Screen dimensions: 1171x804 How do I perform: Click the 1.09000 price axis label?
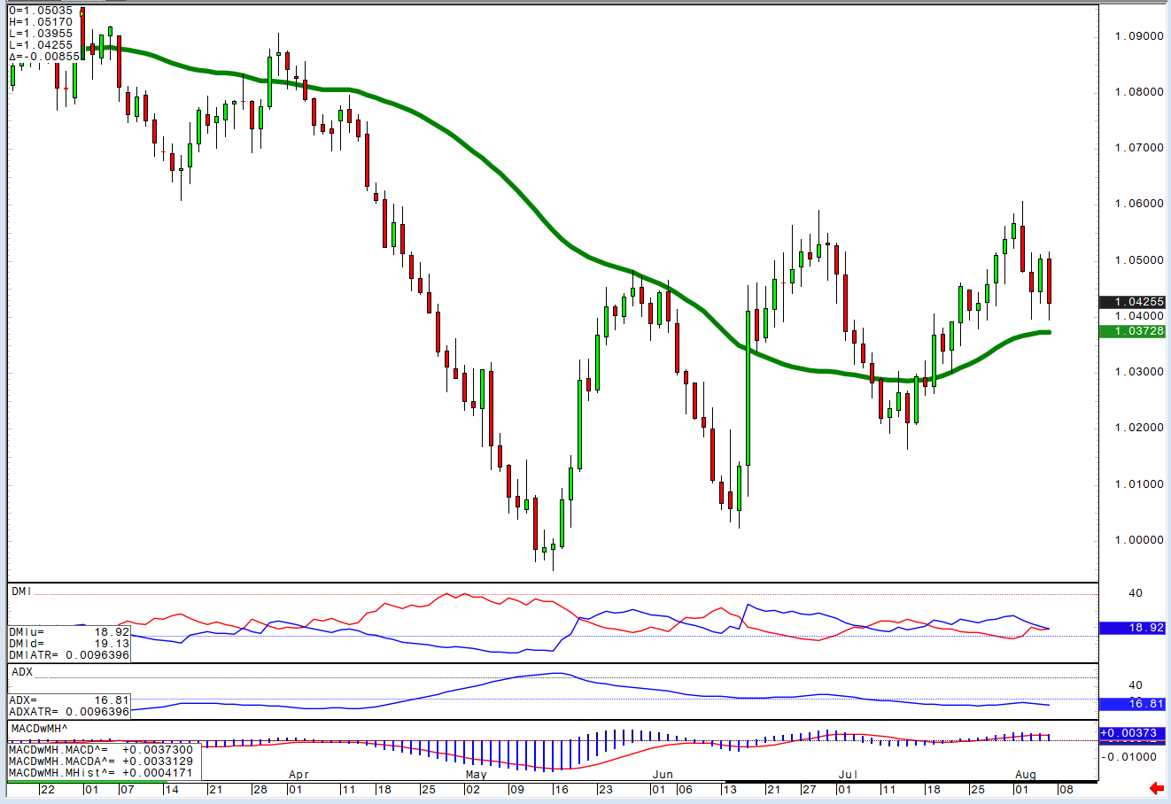(x=1140, y=36)
